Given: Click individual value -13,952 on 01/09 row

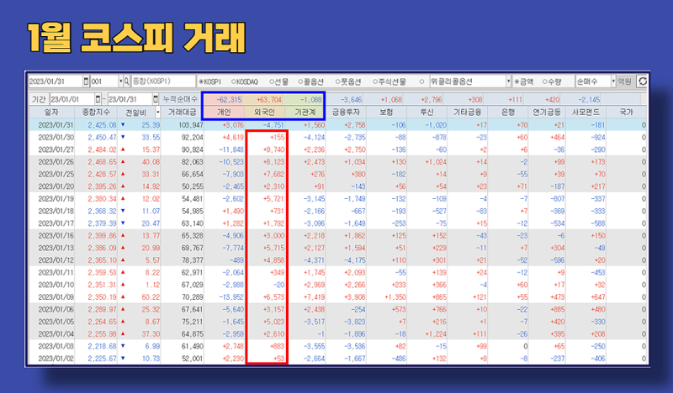Looking at the screenshot, I should point(231,297).
